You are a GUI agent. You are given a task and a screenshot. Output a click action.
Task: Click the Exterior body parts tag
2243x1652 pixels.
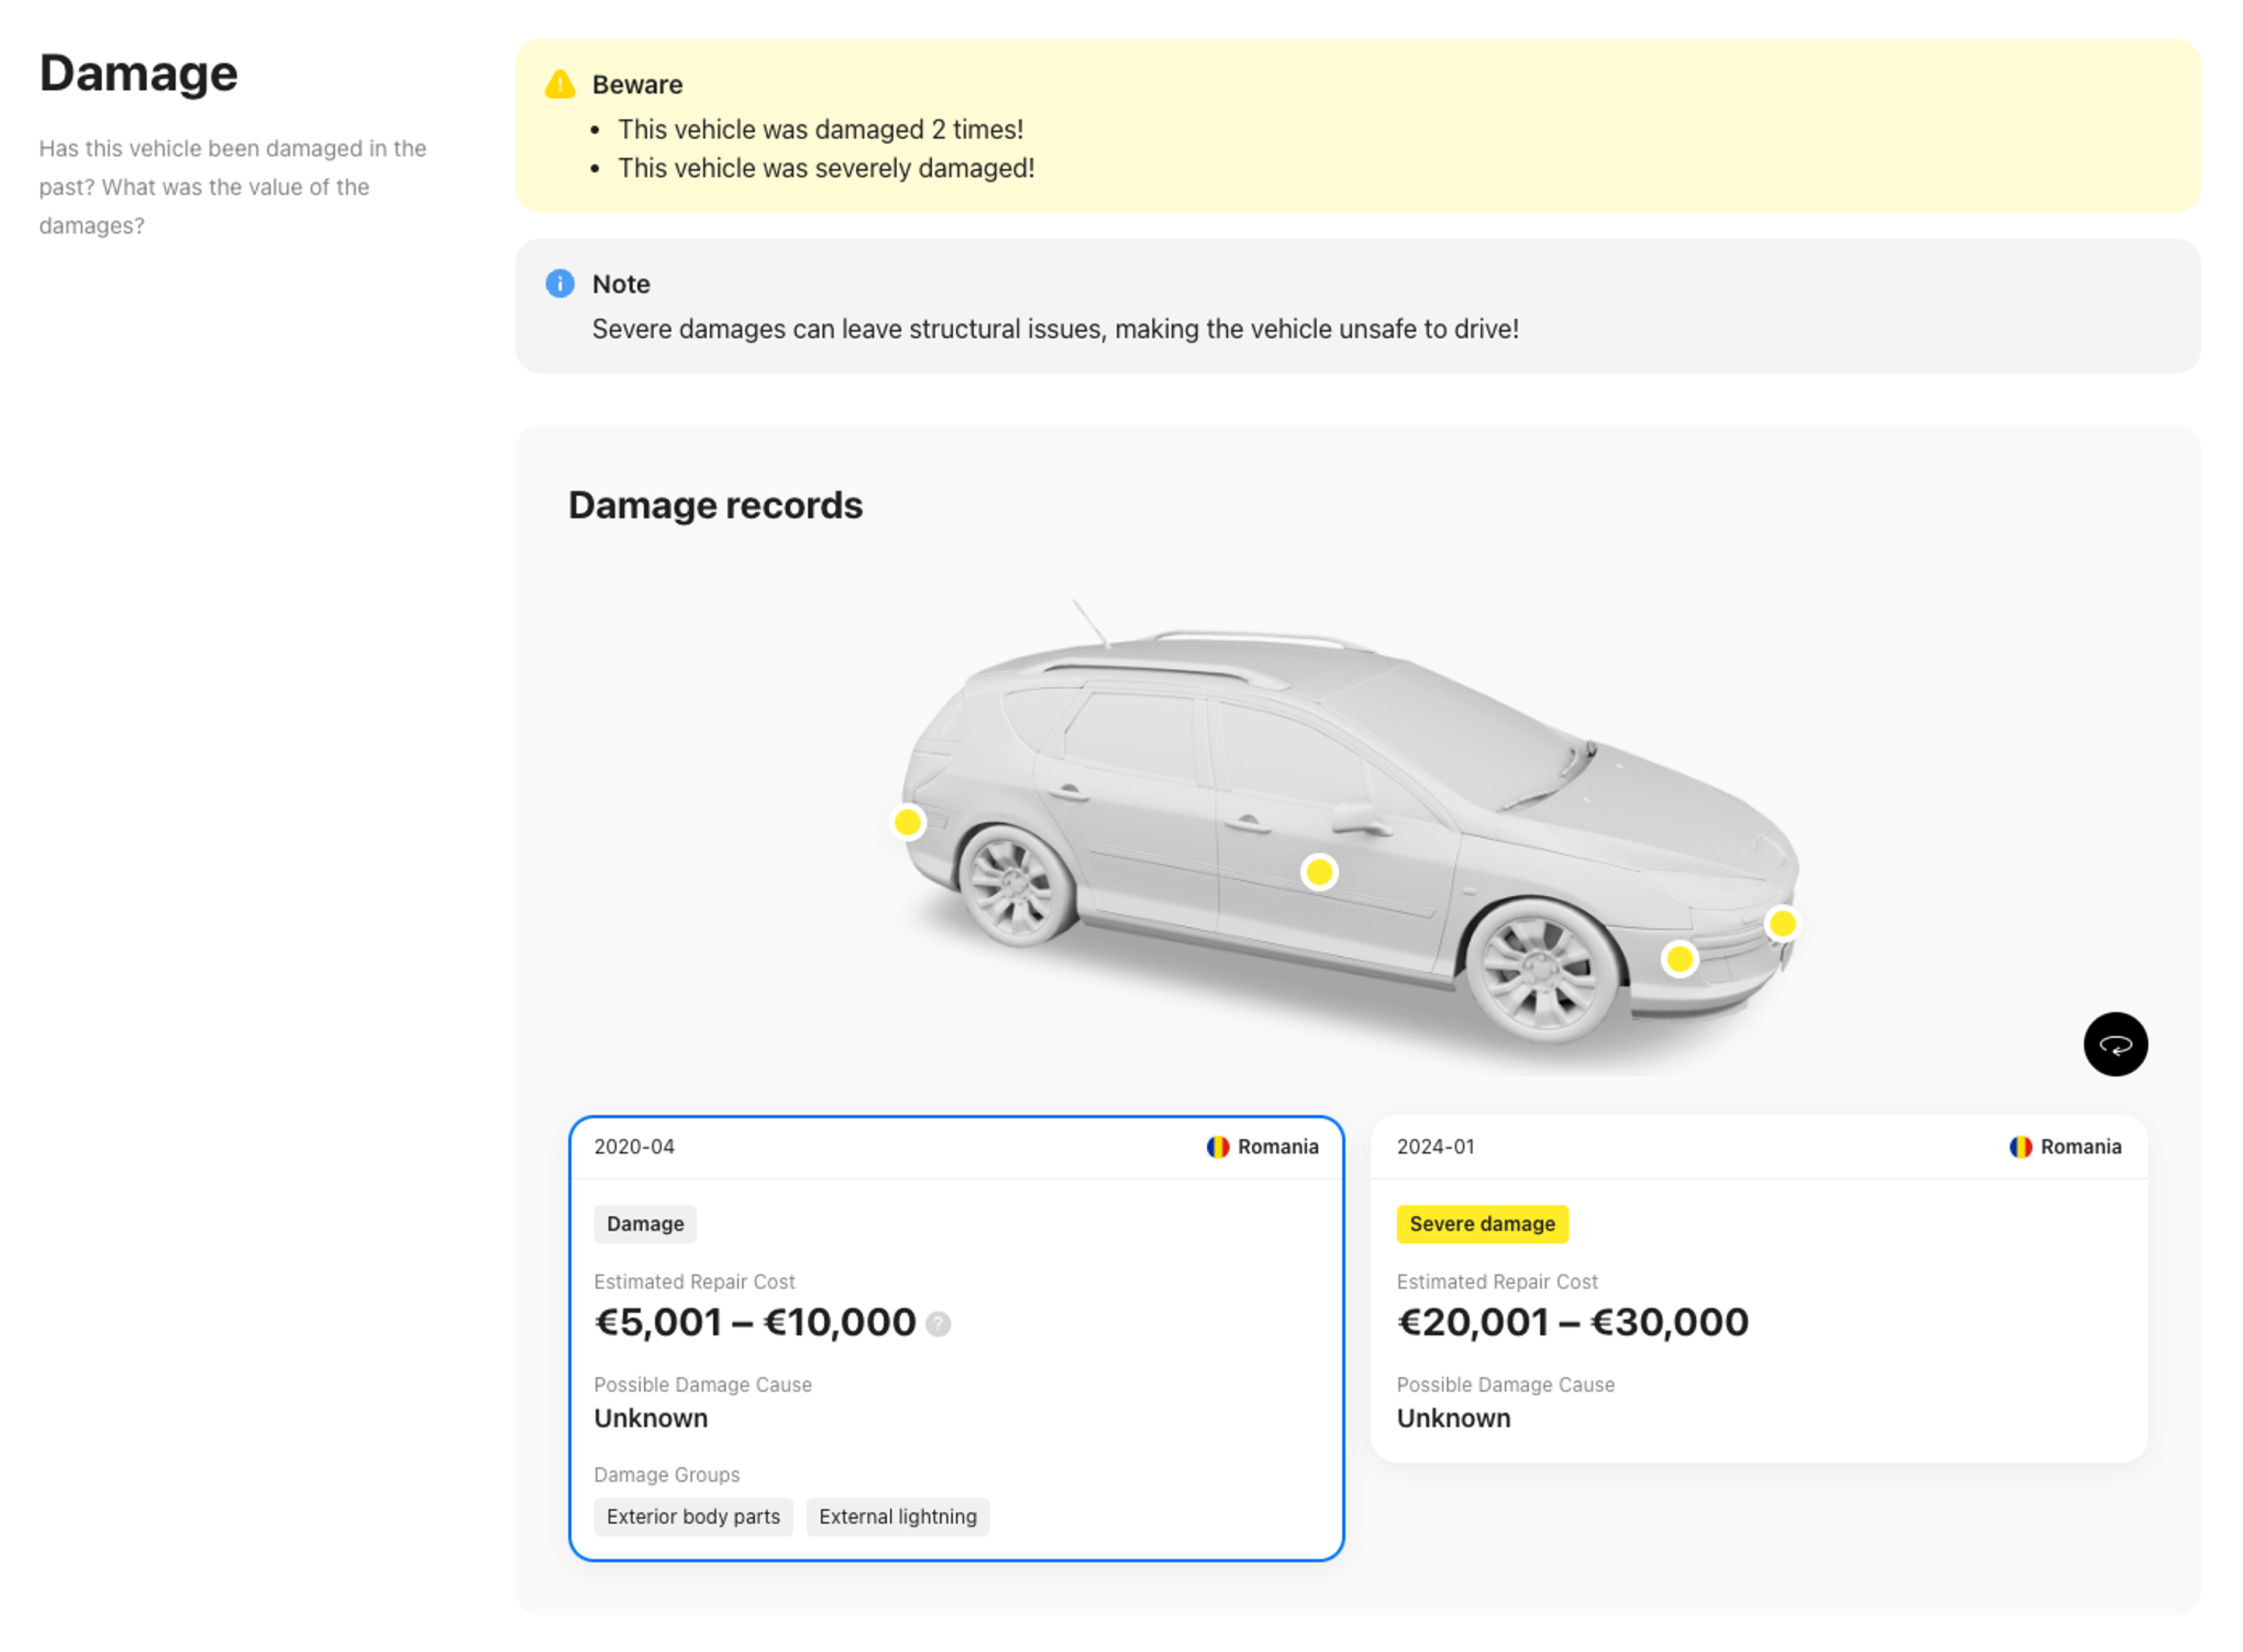pyautogui.click(x=693, y=1516)
